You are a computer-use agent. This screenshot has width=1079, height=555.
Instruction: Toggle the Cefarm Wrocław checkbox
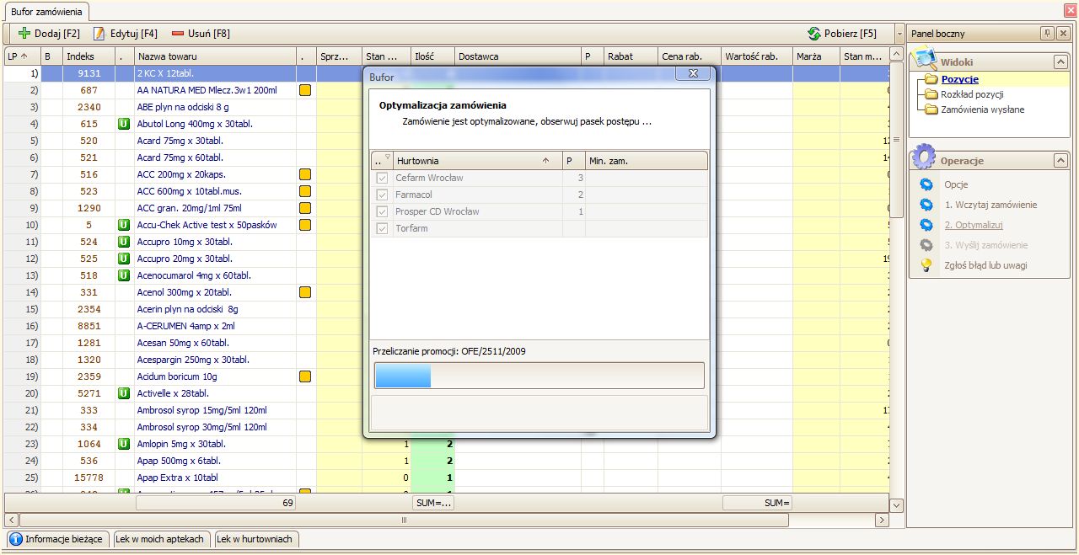coord(382,178)
